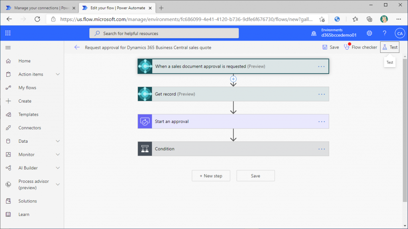This screenshot has width=408, height=229.
Task: Click the Home house icon
Action: pyautogui.click(x=8, y=61)
